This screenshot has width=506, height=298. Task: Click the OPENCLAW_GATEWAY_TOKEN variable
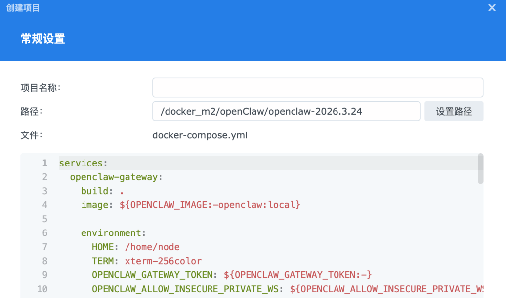(x=153, y=275)
